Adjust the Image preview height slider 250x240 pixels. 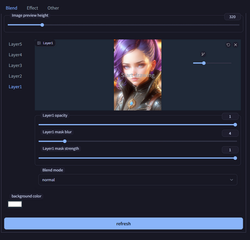coord(124,25)
